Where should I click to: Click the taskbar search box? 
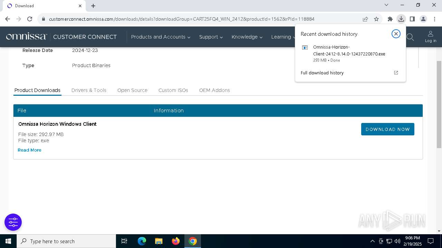tap(66, 241)
